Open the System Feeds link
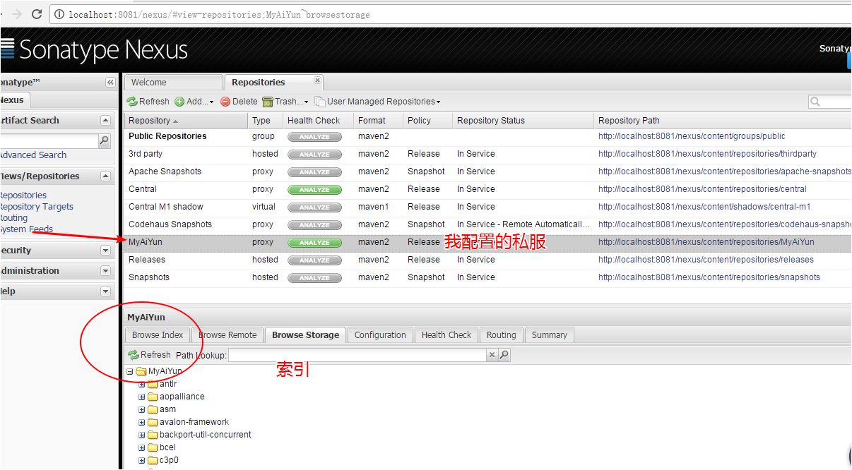 (x=27, y=229)
